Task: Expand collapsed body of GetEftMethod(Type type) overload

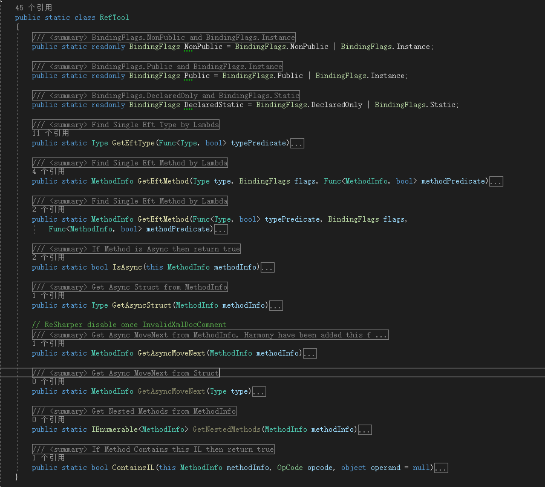Action: (x=496, y=182)
